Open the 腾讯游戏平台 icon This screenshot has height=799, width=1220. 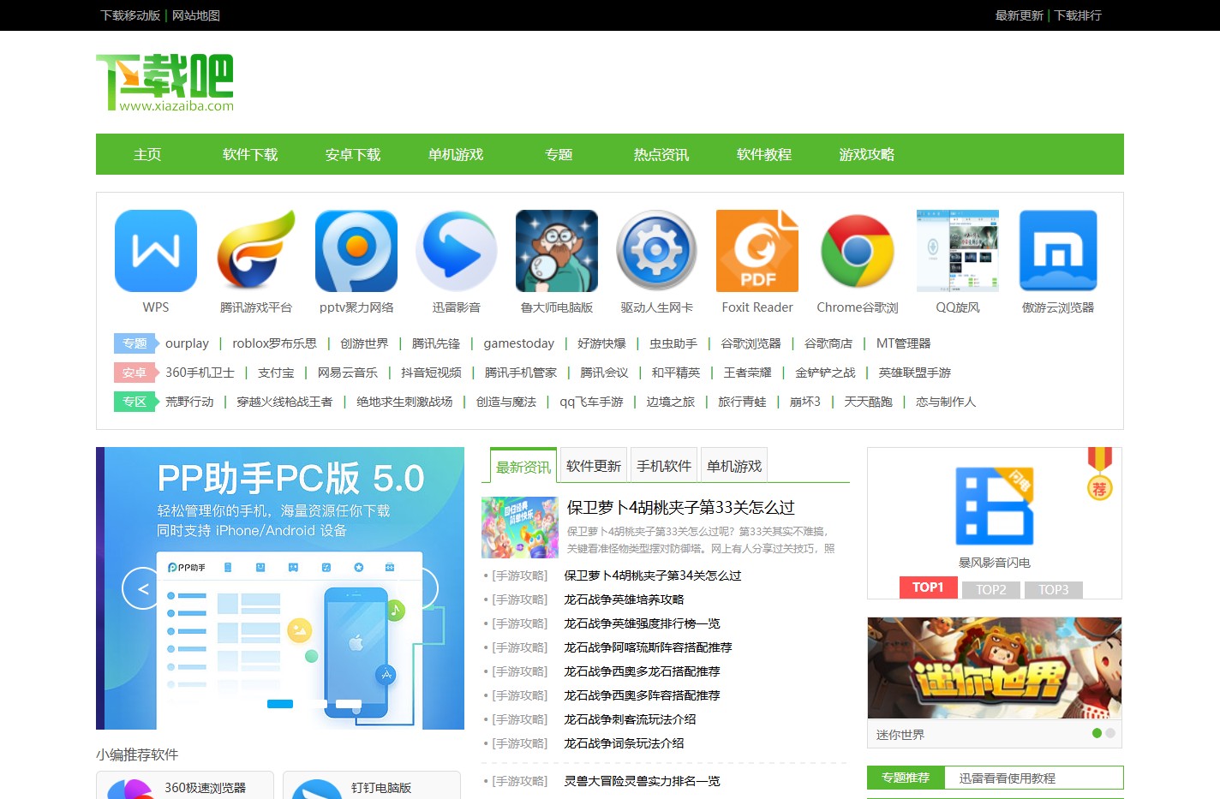[x=256, y=251]
